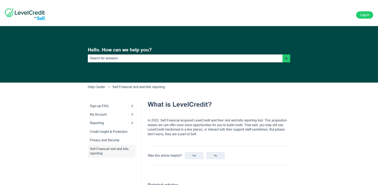The image size is (378, 185).
Task: Mark article not helpful with No
Action: pos(215,155)
